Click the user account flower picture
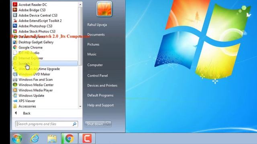The image size is (257, 144). click(x=104, y=9)
